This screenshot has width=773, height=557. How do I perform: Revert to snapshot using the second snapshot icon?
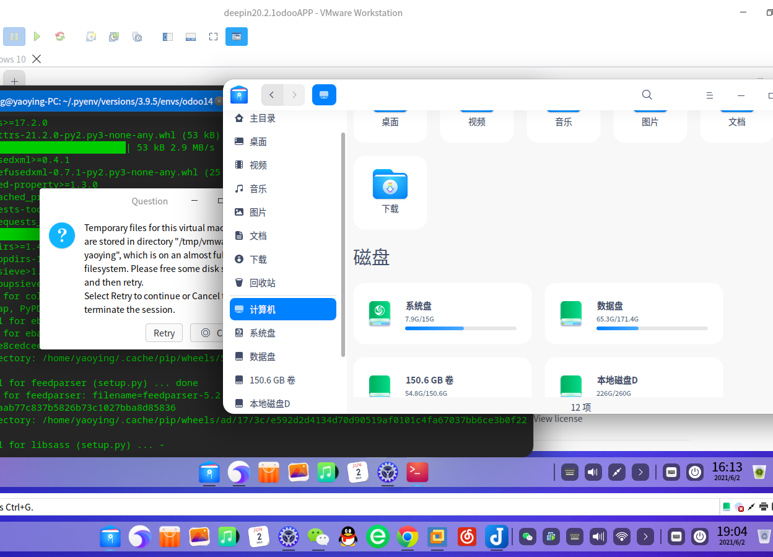point(114,37)
